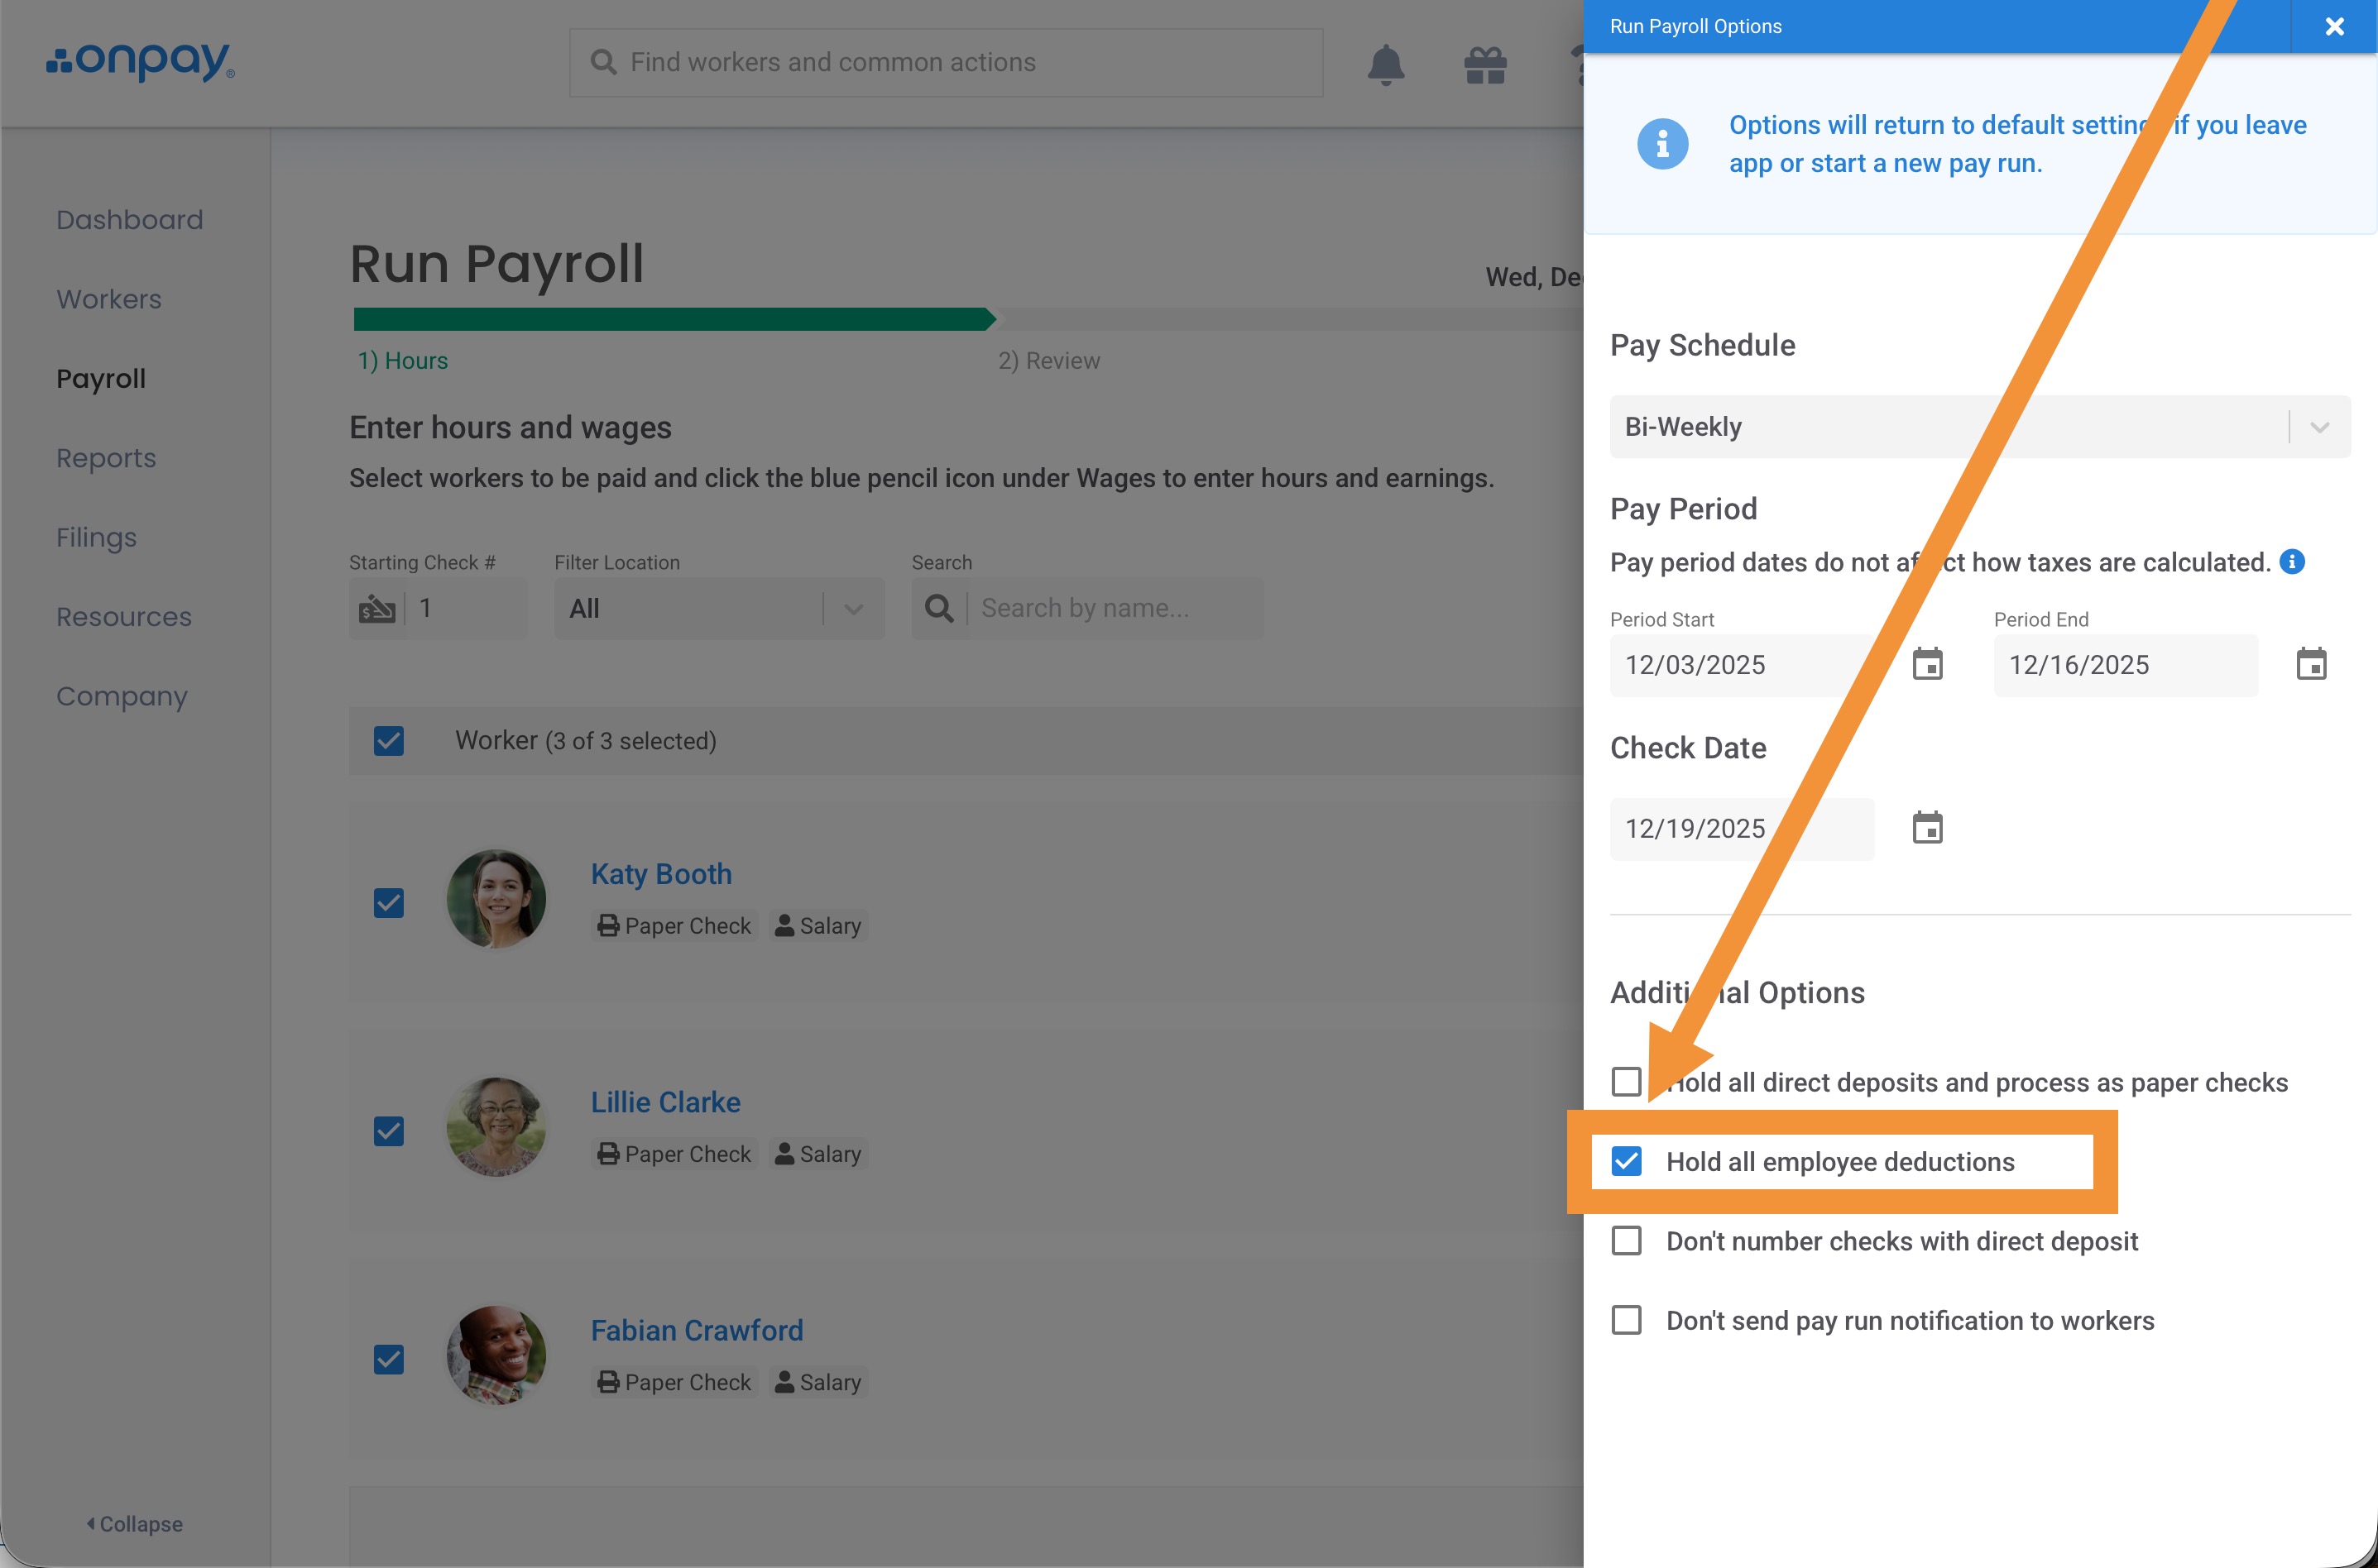Click the worker search magnifier icon
The width and height of the screenshot is (2378, 1568).
click(938, 608)
